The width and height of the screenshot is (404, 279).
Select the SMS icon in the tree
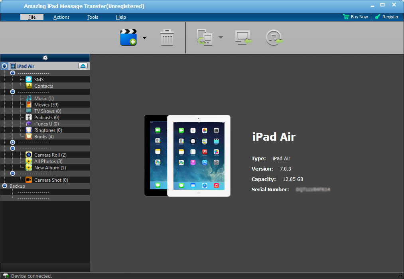pyautogui.click(x=29, y=79)
